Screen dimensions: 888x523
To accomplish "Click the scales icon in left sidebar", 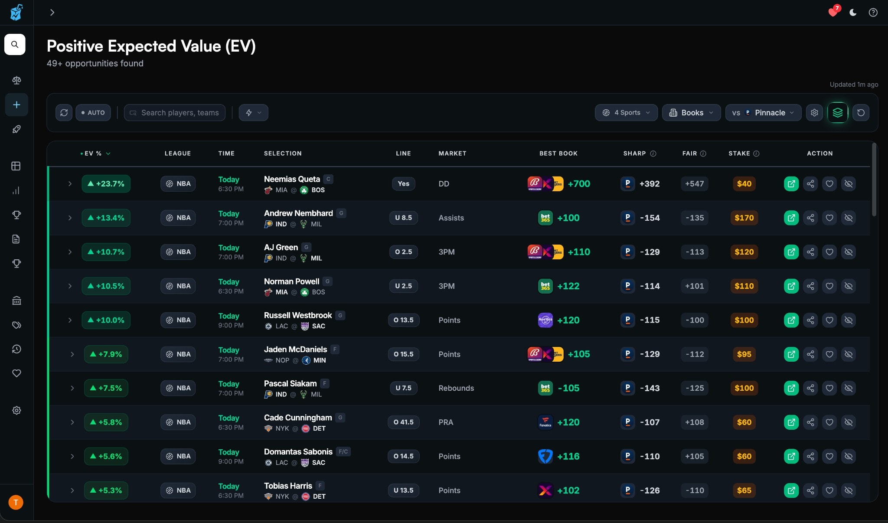I will [x=16, y=80].
